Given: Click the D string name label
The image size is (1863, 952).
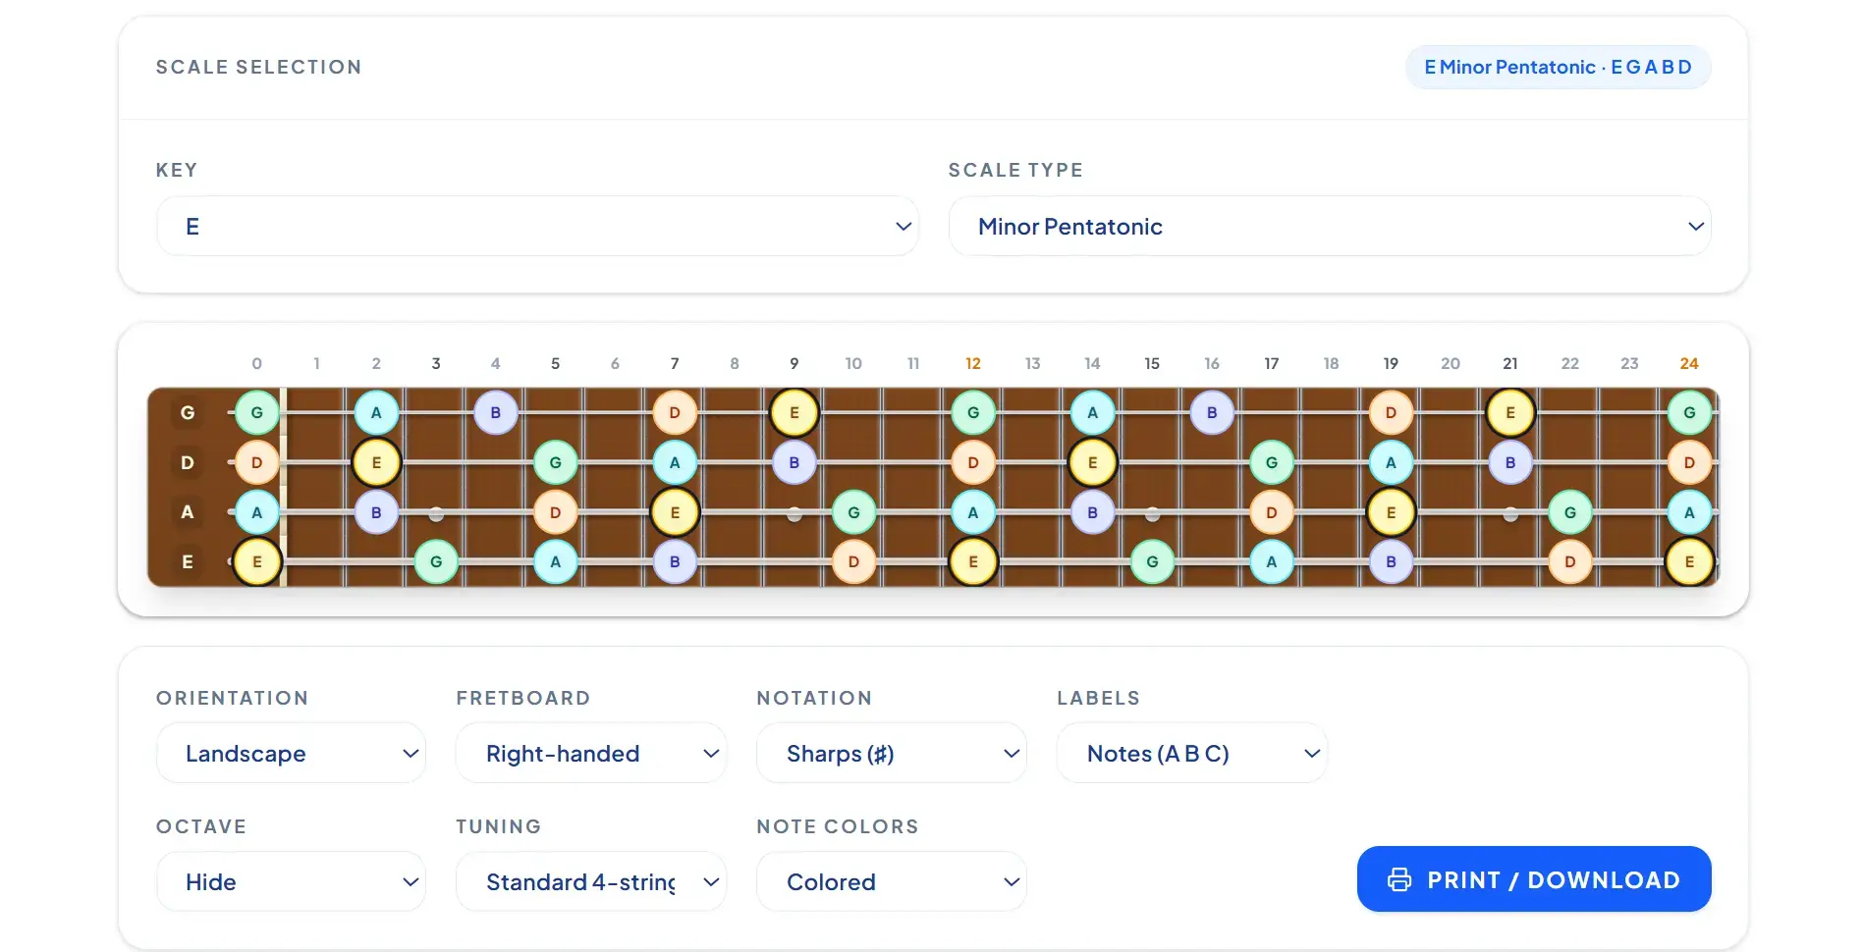Looking at the screenshot, I should (x=188, y=462).
